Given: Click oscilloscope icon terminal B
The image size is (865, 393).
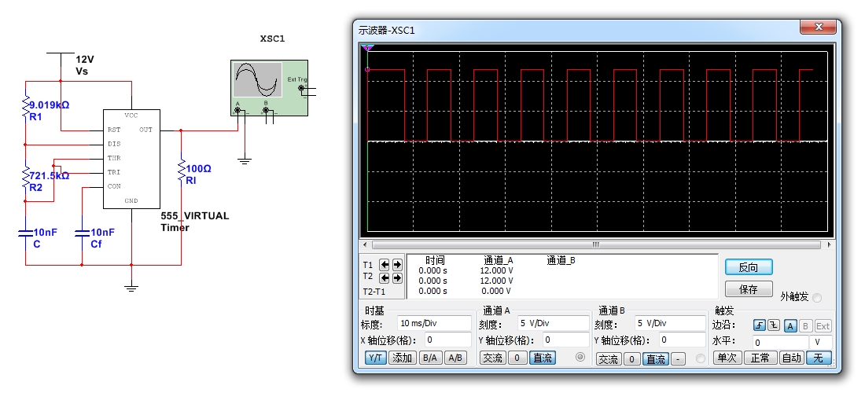Looking at the screenshot, I should 266,110.
